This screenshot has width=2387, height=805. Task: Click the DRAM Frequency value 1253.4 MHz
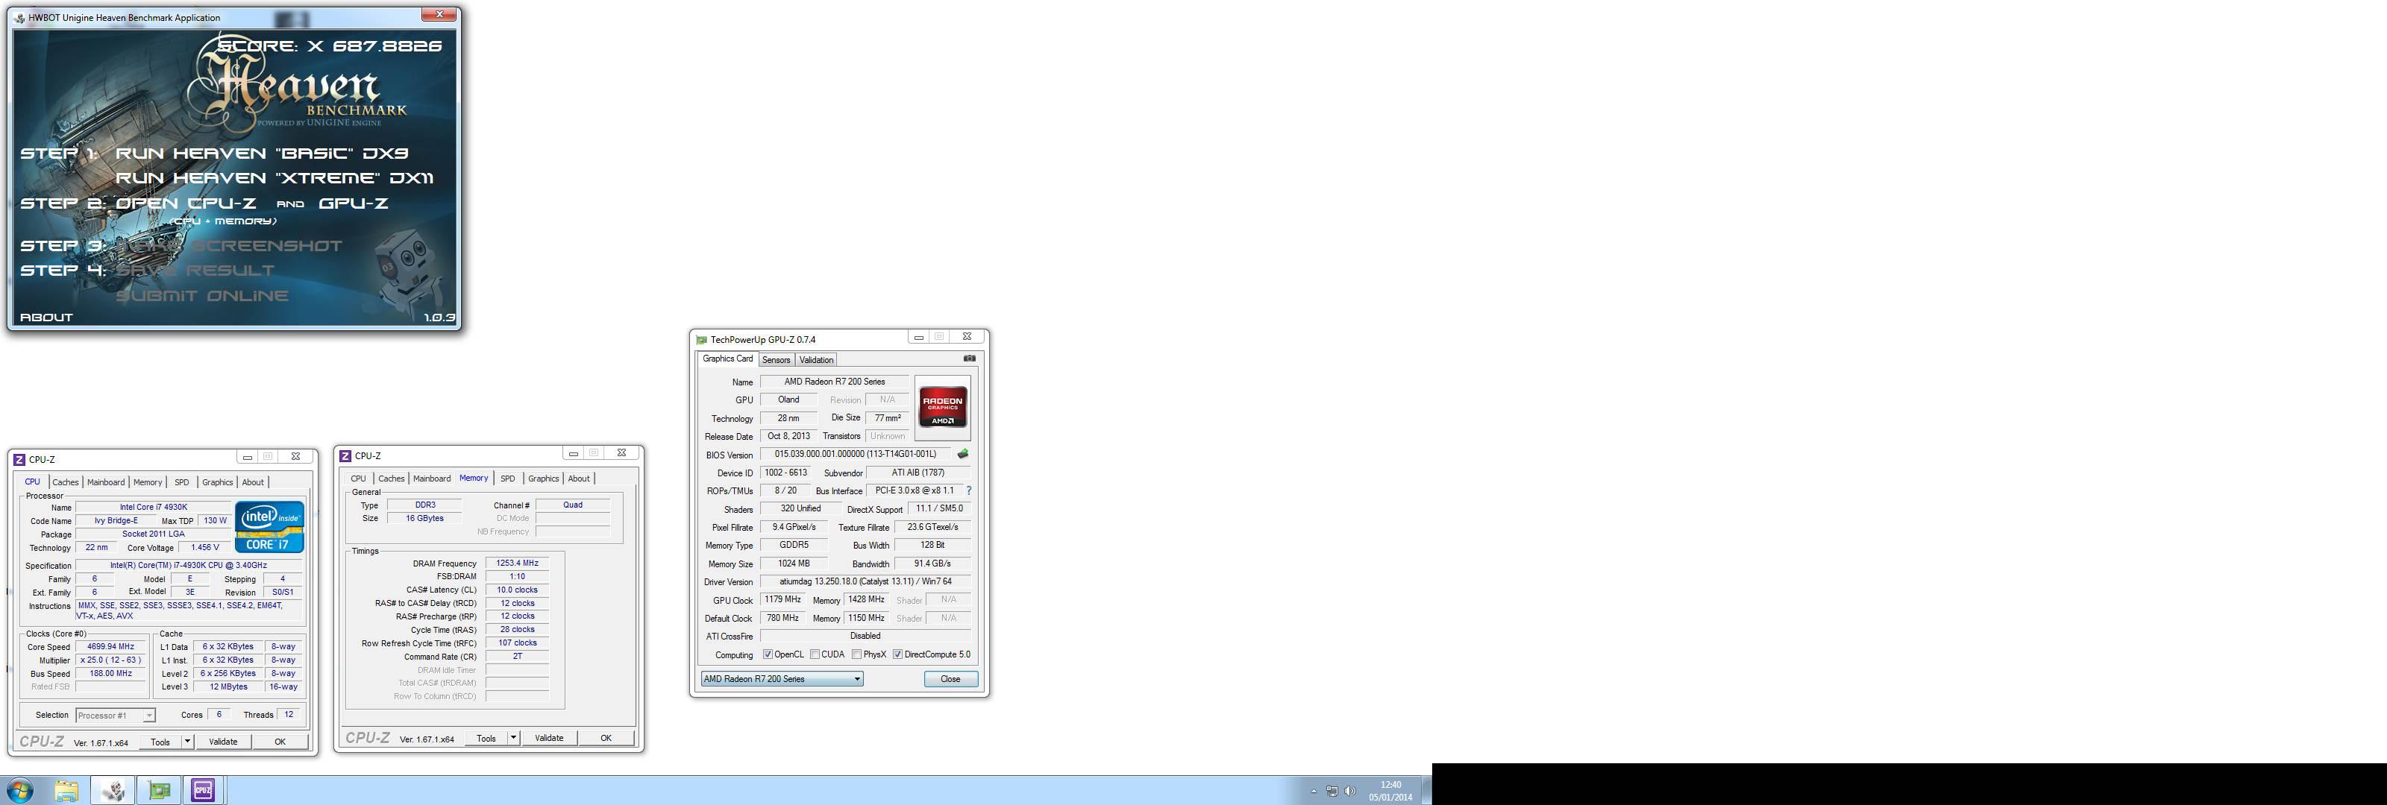pyautogui.click(x=517, y=563)
